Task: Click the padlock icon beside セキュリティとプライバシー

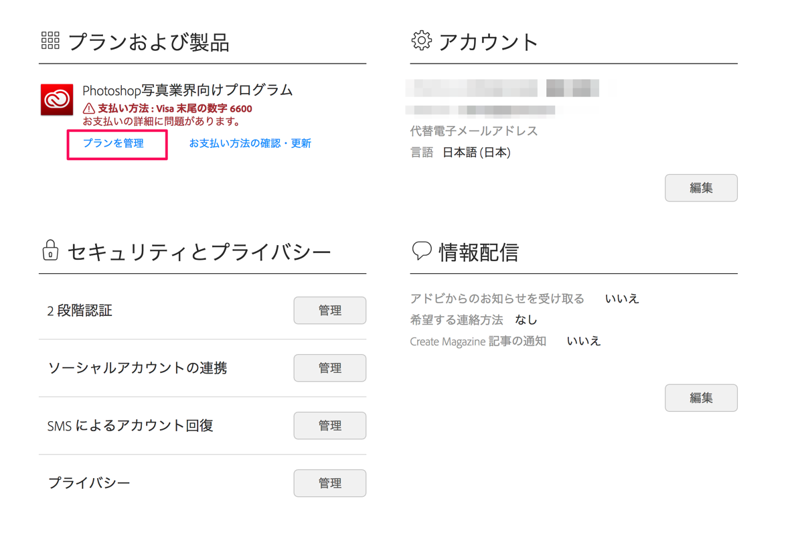Action: point(50,250)
